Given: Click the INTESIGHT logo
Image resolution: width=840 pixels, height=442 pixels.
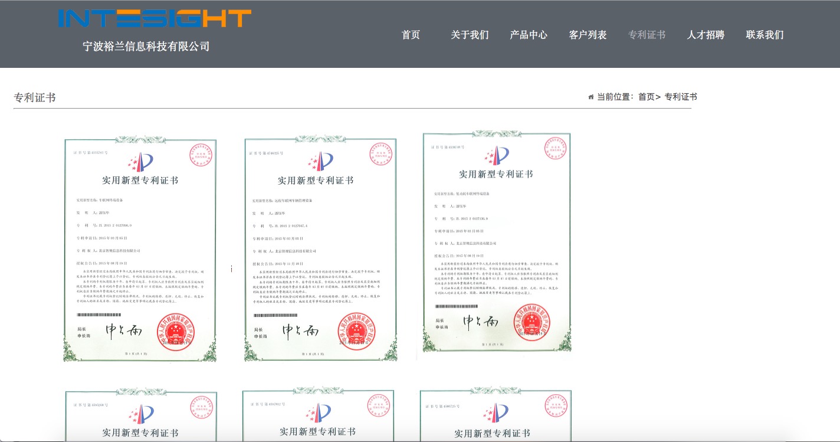Looking at the screenshot, I should [x=153, y=18].
